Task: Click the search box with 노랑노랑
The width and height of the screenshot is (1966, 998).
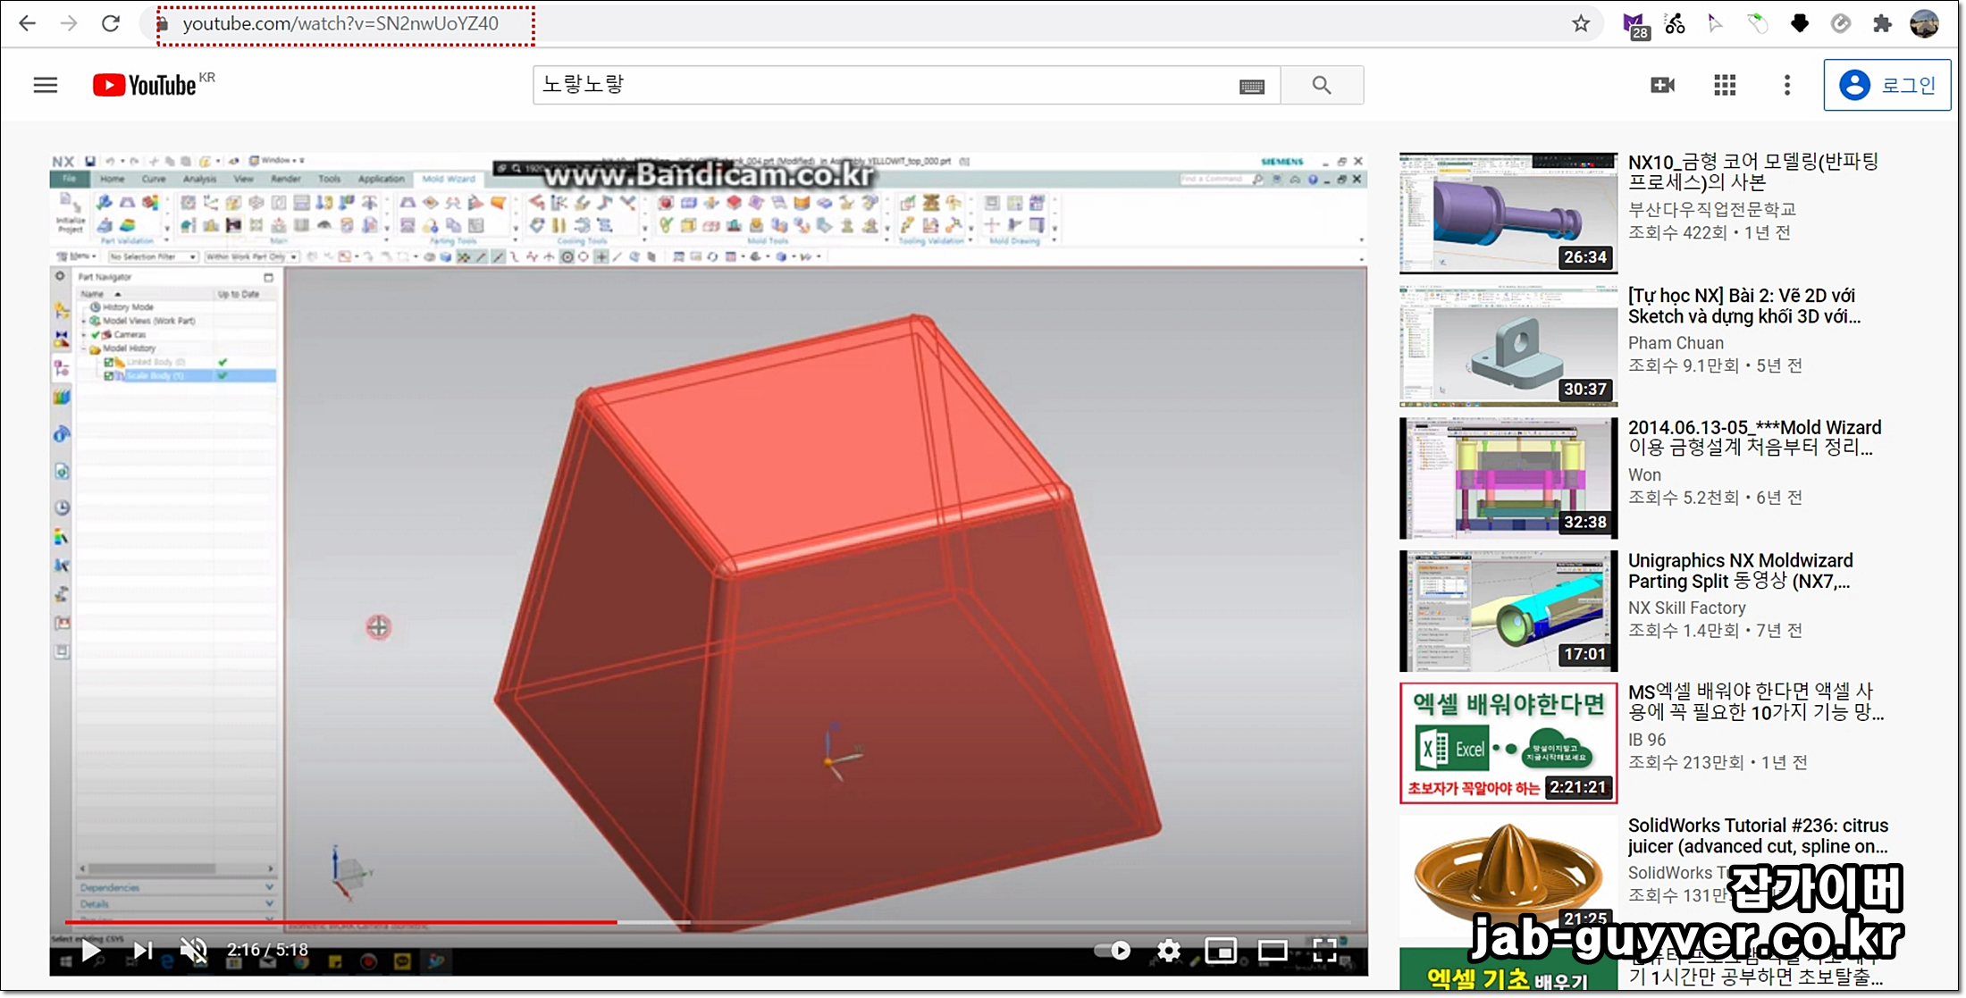Action: tap(885, 85)
